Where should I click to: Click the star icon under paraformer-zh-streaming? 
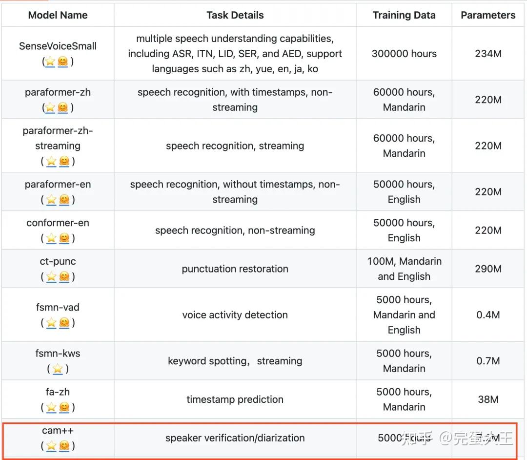click(x=51, y=161)
